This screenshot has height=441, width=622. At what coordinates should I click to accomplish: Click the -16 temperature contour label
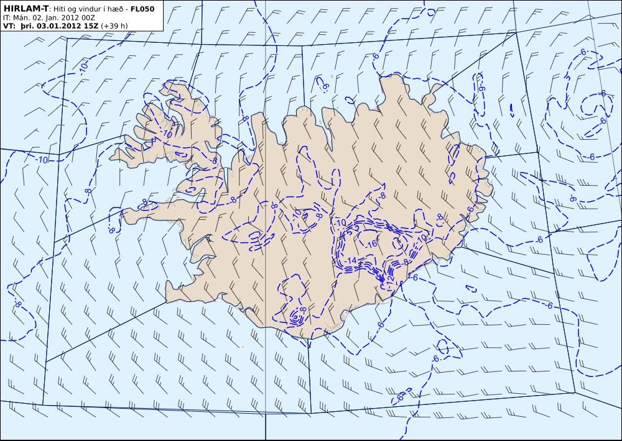[371, 244]
